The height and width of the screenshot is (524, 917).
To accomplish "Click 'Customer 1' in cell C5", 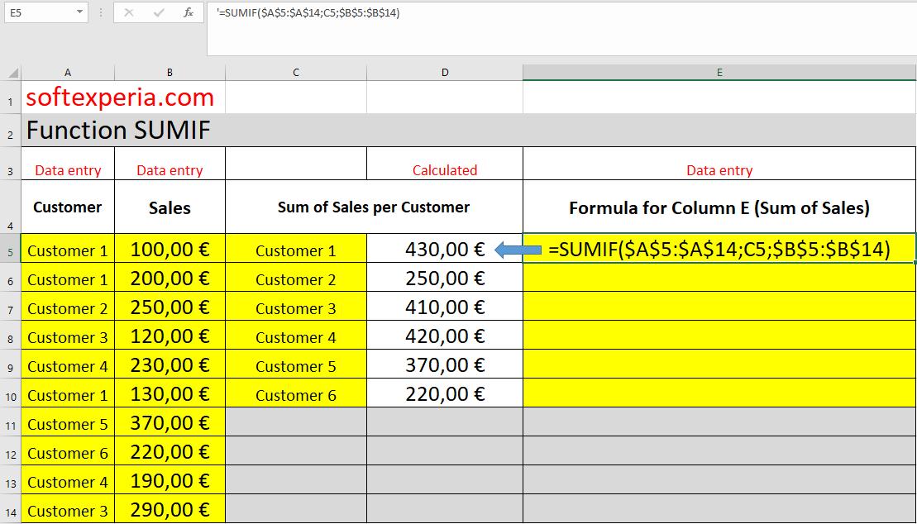I will coord(296,249).
